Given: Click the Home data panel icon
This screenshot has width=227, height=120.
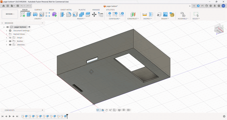Looking at the screenshot, I should click(3, 6).
